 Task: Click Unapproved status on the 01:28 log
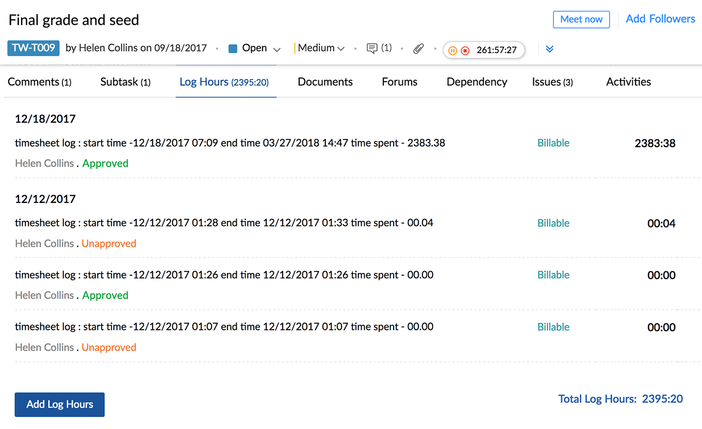[x=109, y=244]
